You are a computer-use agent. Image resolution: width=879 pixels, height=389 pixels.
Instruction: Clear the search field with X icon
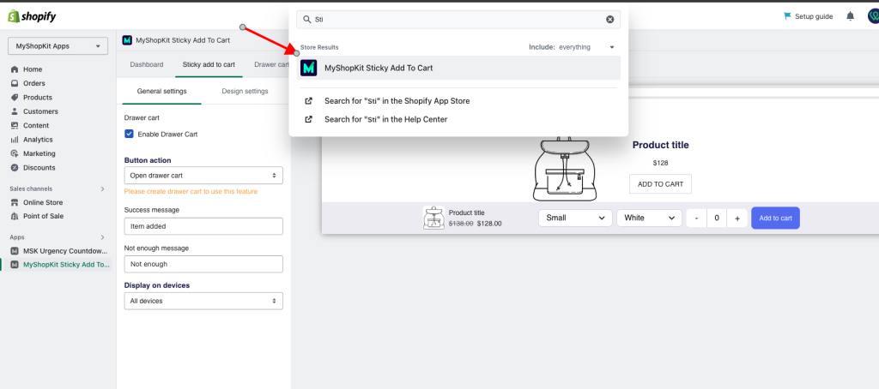(610, 19)
